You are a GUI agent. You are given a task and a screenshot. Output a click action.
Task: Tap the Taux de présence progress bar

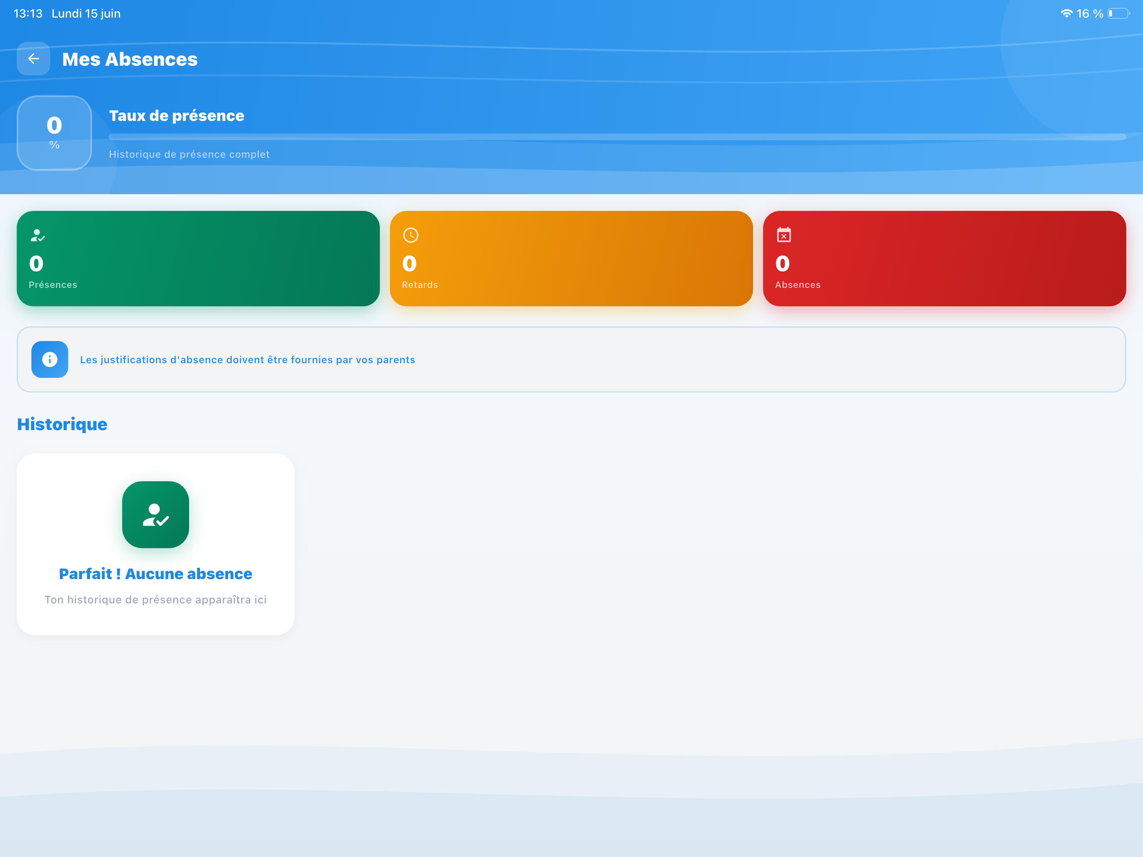coord(617,137)
